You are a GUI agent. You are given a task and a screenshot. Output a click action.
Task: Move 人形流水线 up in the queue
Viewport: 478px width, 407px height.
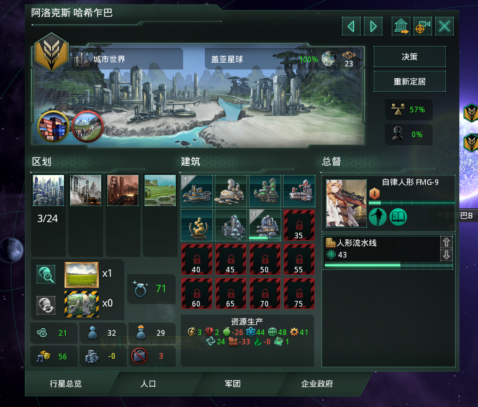tap(446, 242)
